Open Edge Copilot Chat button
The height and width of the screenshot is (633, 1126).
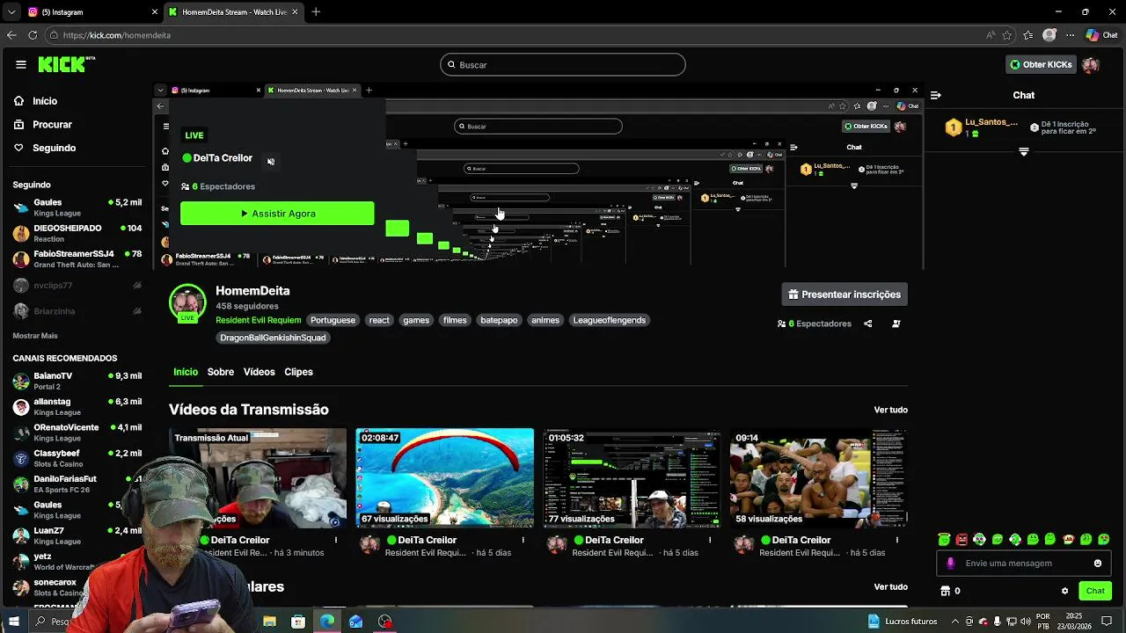[1102, 35]
